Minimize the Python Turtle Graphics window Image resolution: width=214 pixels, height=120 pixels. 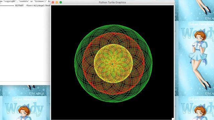(57, 2)
